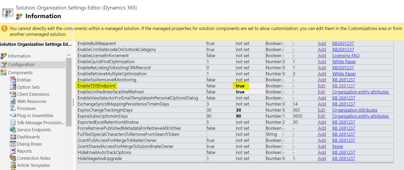Click the Components tree icon
The width and height of the screenshot is (404, 170).
4,73
